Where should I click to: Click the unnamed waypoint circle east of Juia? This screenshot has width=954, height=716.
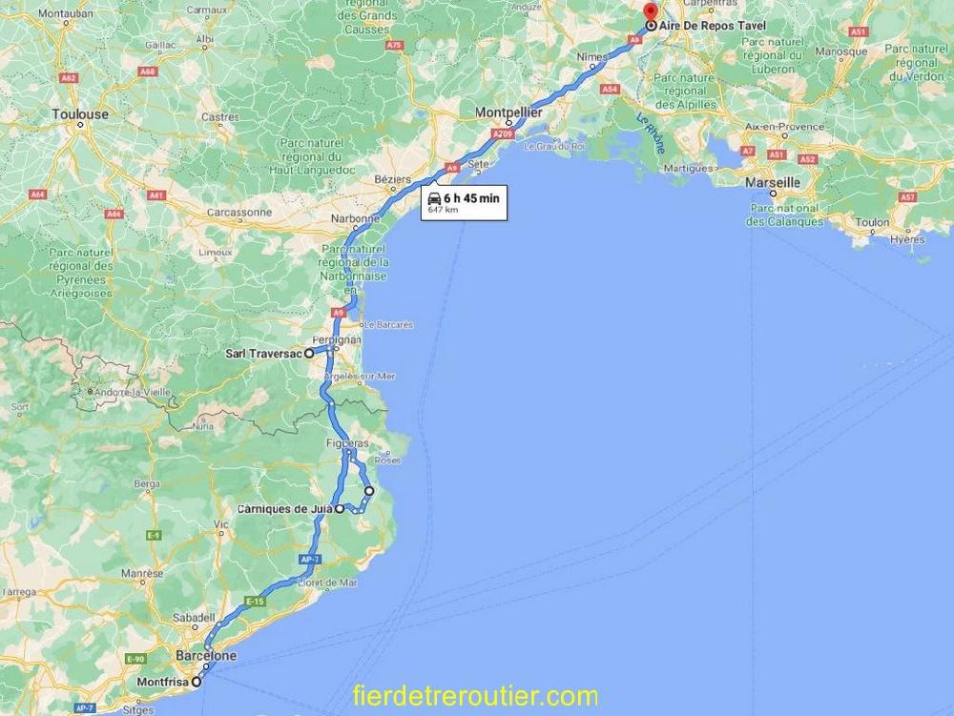point(368,490)
